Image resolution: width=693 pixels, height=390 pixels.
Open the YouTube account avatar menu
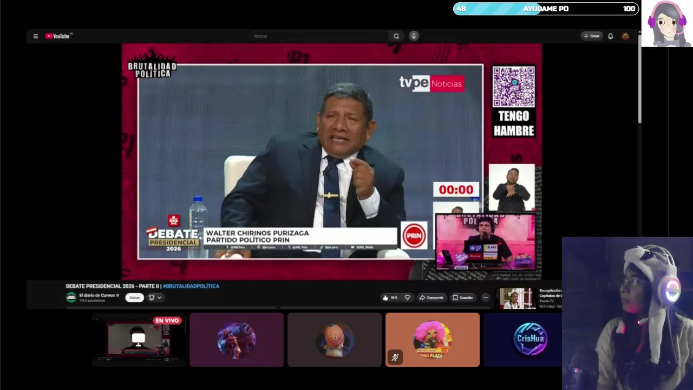(x=625, y=36)
